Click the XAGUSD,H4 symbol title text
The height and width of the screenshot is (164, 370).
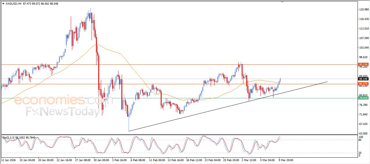pos(13,4)
